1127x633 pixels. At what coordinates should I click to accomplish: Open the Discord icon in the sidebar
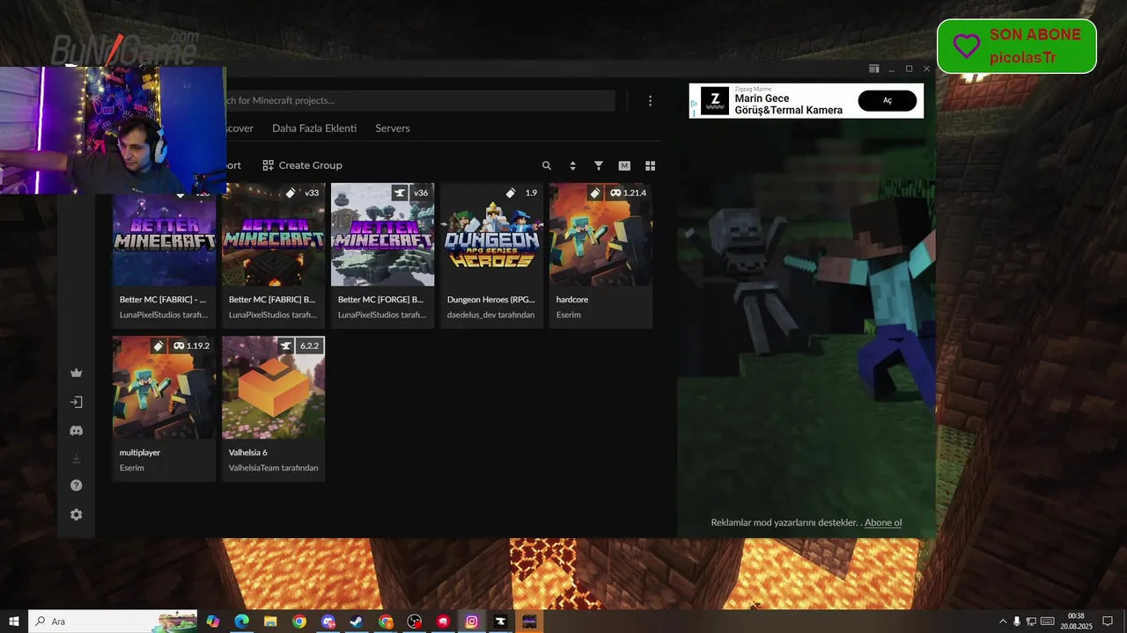click(x=77, y=431)
